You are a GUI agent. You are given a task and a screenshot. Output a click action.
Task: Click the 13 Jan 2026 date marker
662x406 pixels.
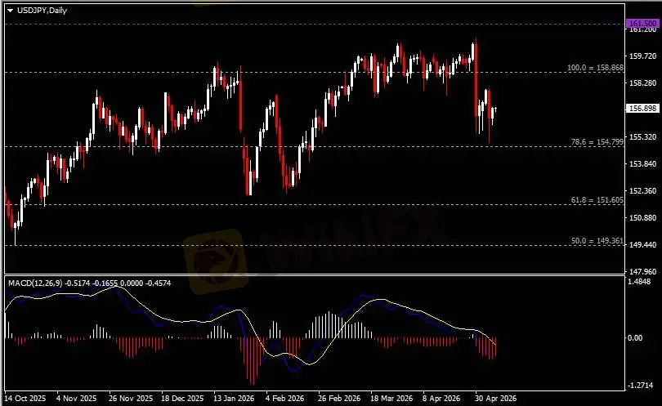click(234, 399)
